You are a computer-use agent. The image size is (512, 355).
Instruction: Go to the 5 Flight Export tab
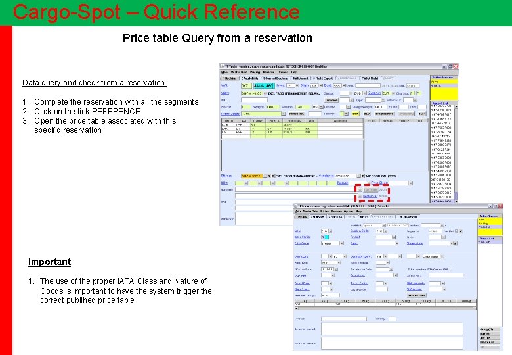[x=323, y=78]
